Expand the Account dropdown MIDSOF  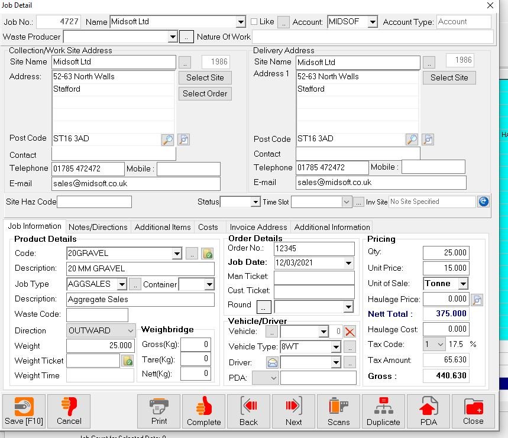point(373,22)
